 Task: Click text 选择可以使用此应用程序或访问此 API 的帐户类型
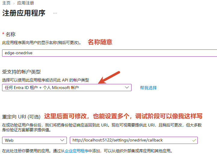click(45, 80)
